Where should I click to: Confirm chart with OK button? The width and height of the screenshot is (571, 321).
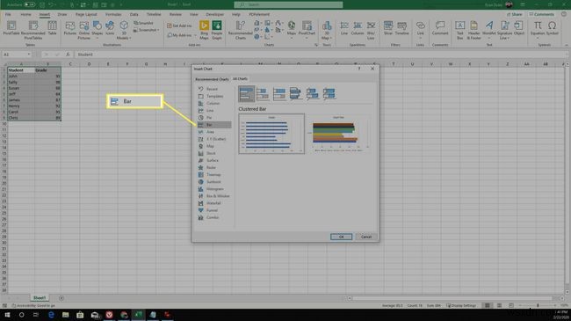tap(341, 237)
